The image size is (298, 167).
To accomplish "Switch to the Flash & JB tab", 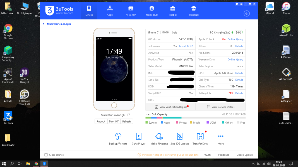I will coord(152,11).
